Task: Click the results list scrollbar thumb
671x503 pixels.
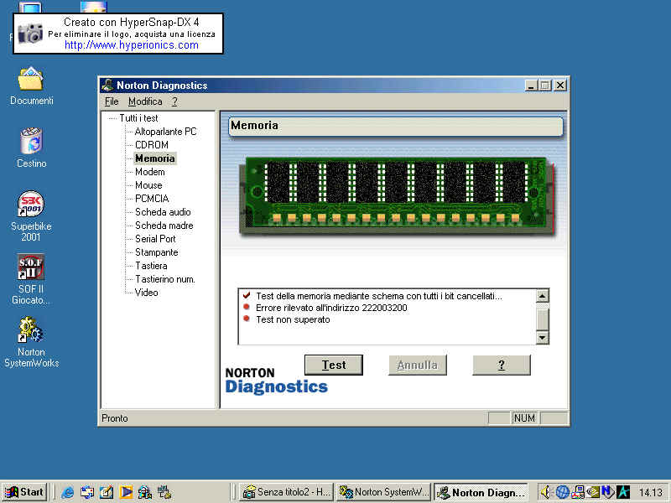Action: tap(542, 318)
